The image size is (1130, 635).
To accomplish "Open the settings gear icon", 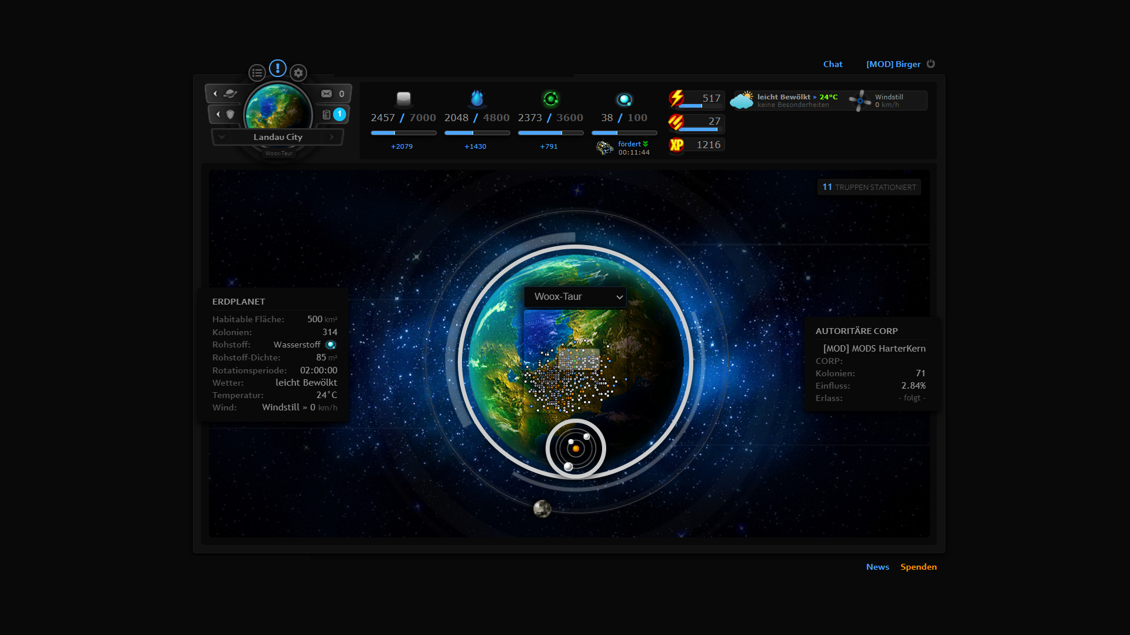I will click(298, 73).
